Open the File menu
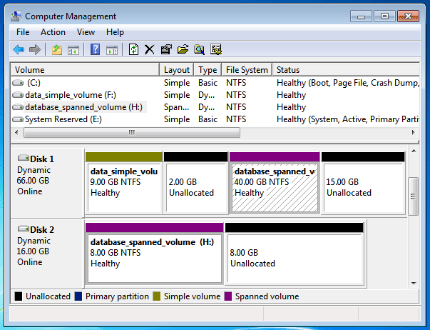 coord(23,32)
